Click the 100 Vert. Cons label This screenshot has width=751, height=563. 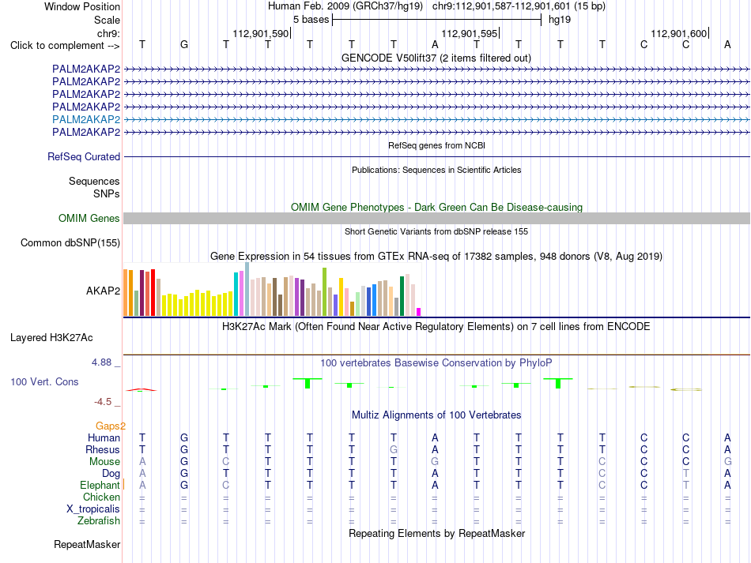44,381
